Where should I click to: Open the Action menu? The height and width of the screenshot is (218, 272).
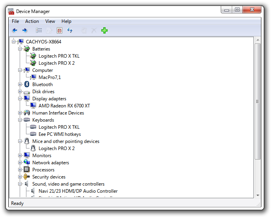tap(32, 21)
